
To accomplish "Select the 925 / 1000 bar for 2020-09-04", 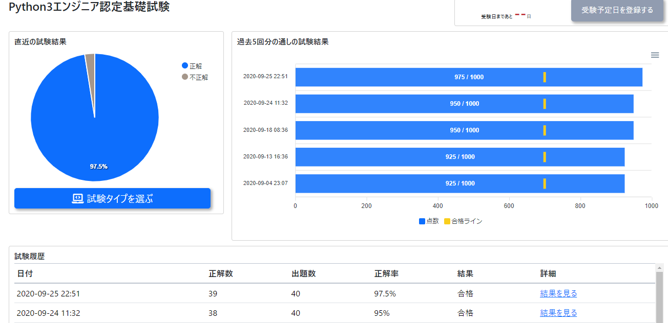I will tap(460, 183).
